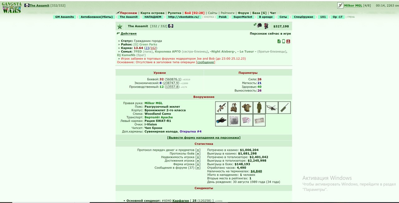
Task: Click the Сеты shortcut button
Action: [283, 17]
